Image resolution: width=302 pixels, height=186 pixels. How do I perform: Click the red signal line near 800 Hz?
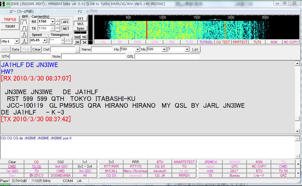click(x=147, y=30)
